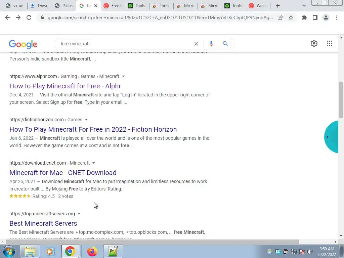Open the Action Center flag icon
The image size is (344, 258).
[302, 252]
